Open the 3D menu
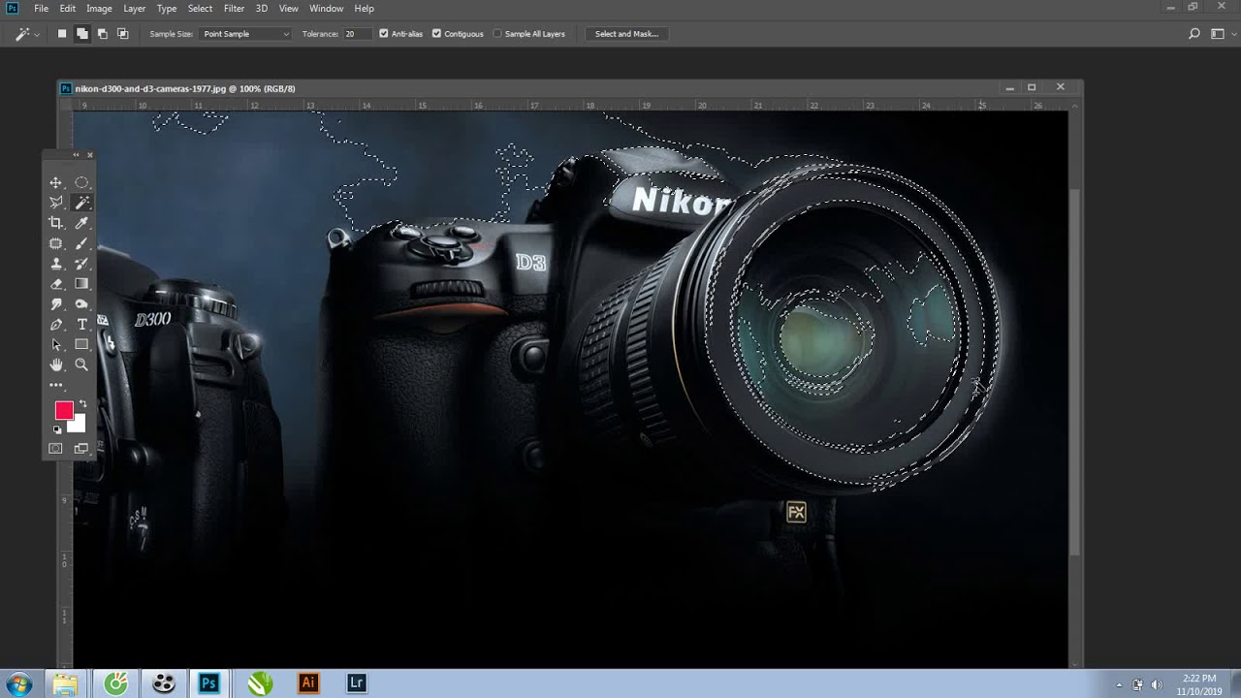 (x=262, y=9)
